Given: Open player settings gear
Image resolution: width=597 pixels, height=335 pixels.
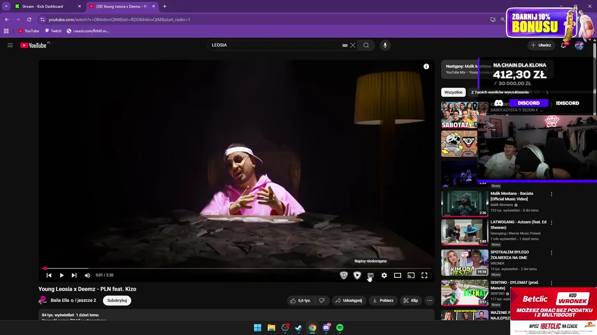Looking at the screenshot, I should click(384, 275).
